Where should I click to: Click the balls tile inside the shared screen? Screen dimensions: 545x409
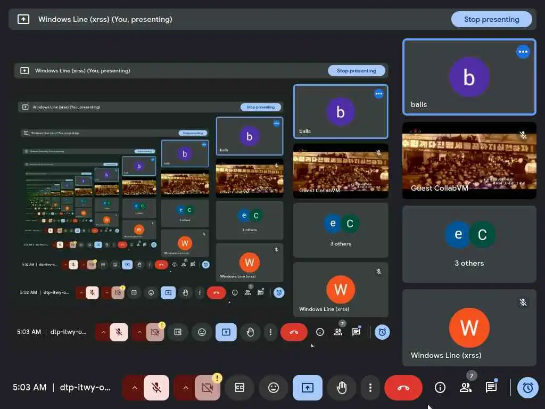(x=341, y=112)
